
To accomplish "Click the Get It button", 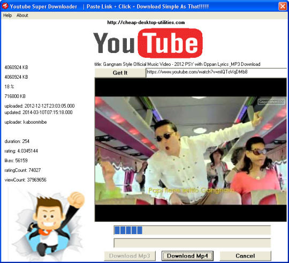I will coord(120,73).
